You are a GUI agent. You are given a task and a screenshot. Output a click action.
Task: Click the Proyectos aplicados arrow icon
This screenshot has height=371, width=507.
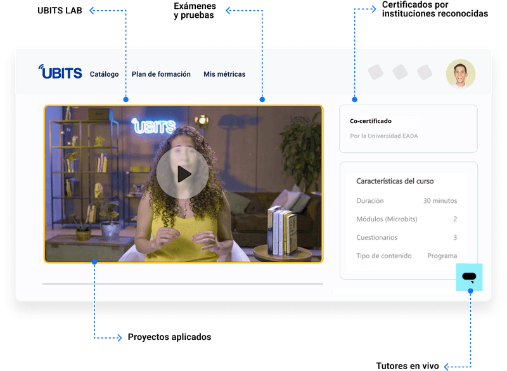120,337
